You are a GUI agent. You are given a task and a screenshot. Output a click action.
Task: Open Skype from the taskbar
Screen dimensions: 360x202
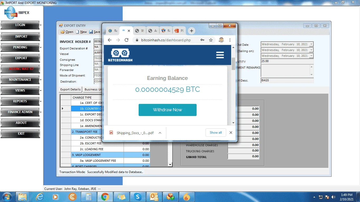tap(137, 197)
